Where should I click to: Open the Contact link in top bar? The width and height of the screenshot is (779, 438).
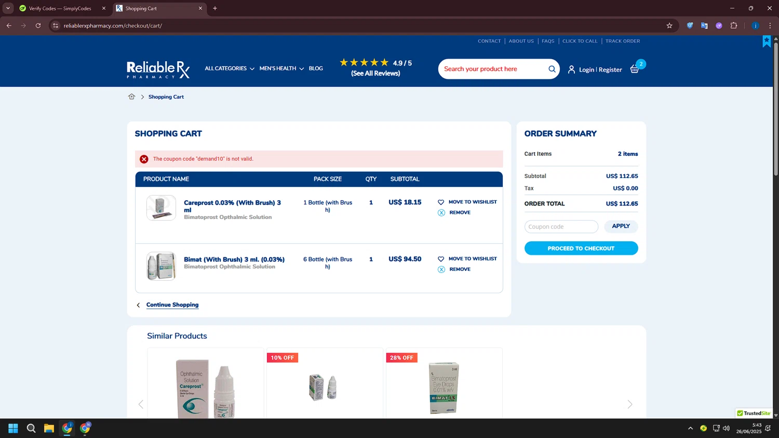[489, 41]
